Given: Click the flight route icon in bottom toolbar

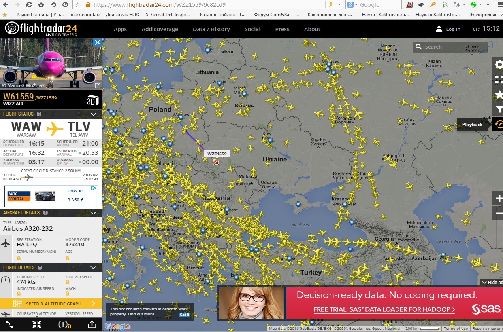Looking at the screenshot, I should [9, 324].
